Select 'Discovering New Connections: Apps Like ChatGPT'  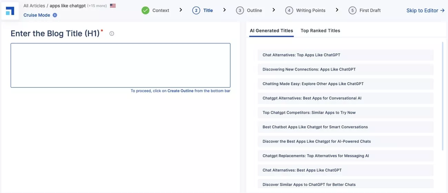click(346, 69)
